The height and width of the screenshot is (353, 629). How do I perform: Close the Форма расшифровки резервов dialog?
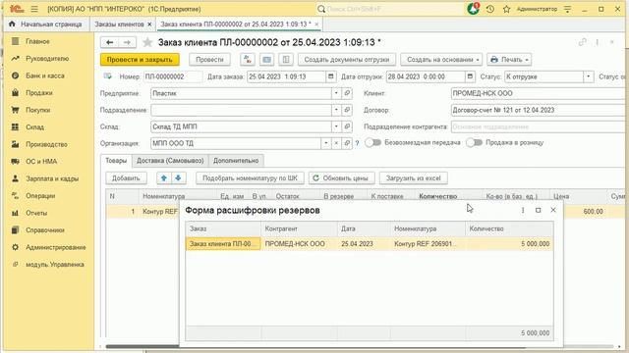(553, 210)
